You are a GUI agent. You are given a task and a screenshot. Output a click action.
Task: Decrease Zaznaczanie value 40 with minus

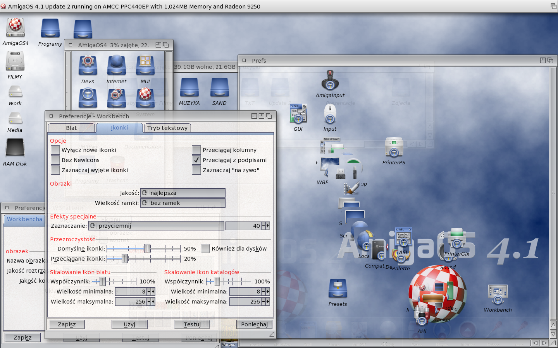263,226
